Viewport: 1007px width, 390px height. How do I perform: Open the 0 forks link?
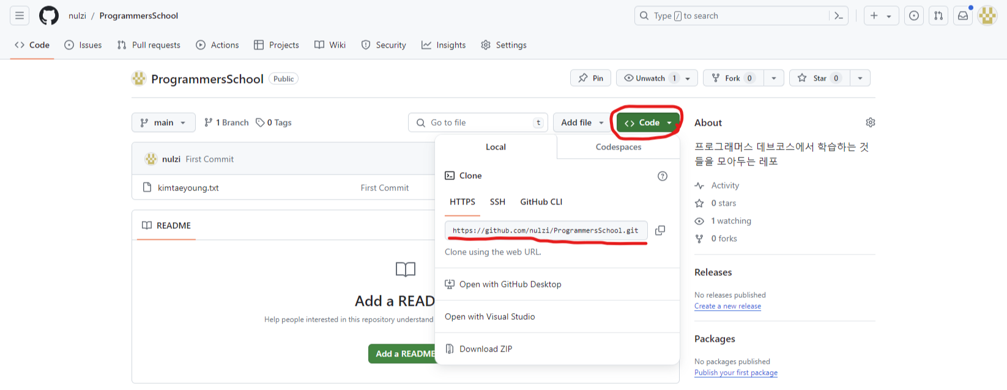pos(716,239)
